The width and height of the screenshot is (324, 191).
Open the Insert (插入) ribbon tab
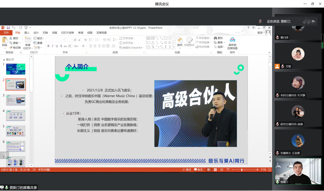point(27,33)
